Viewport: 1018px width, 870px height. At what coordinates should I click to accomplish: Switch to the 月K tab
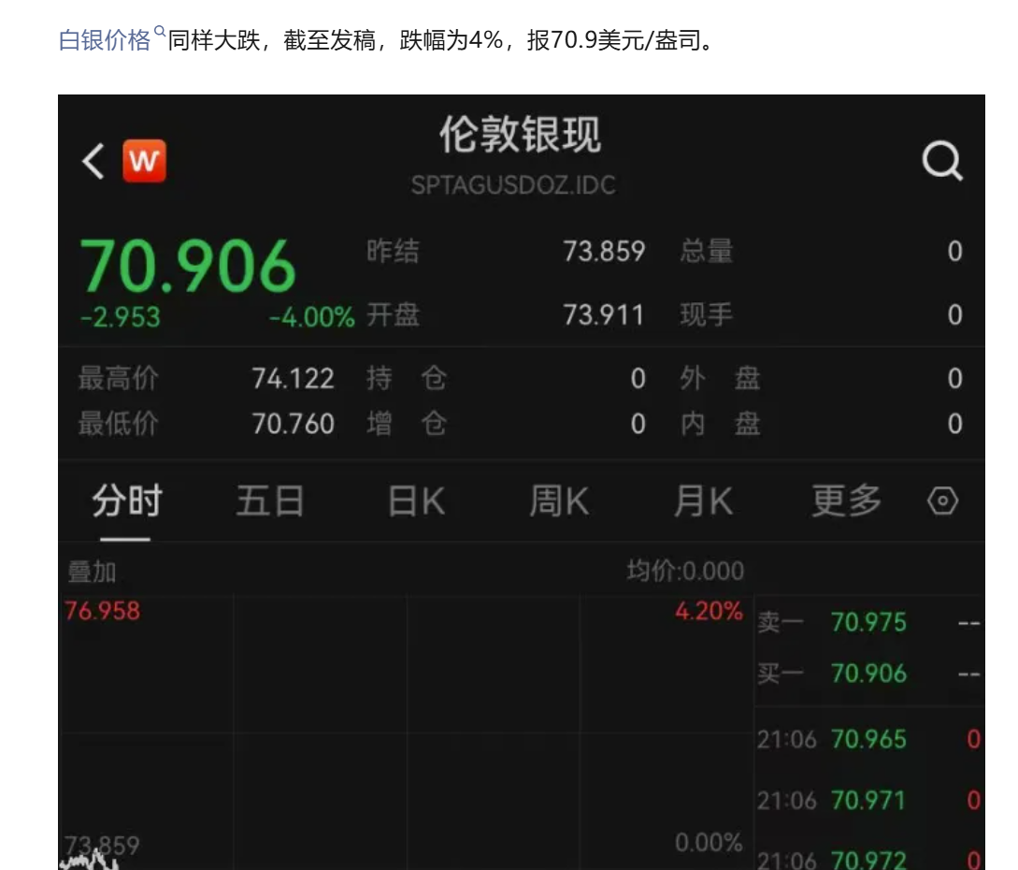tap(703, 500)
